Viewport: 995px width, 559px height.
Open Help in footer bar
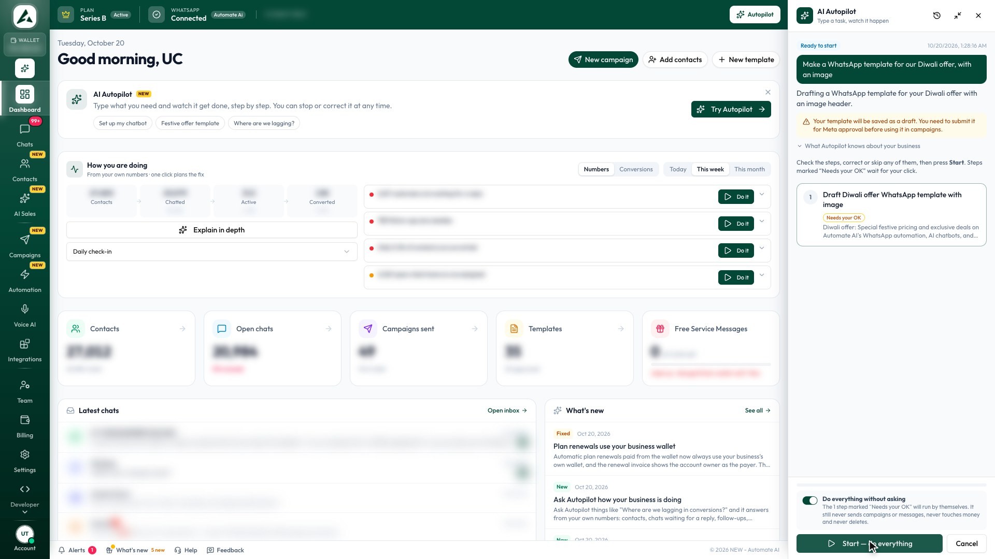(x=186, y=550)
